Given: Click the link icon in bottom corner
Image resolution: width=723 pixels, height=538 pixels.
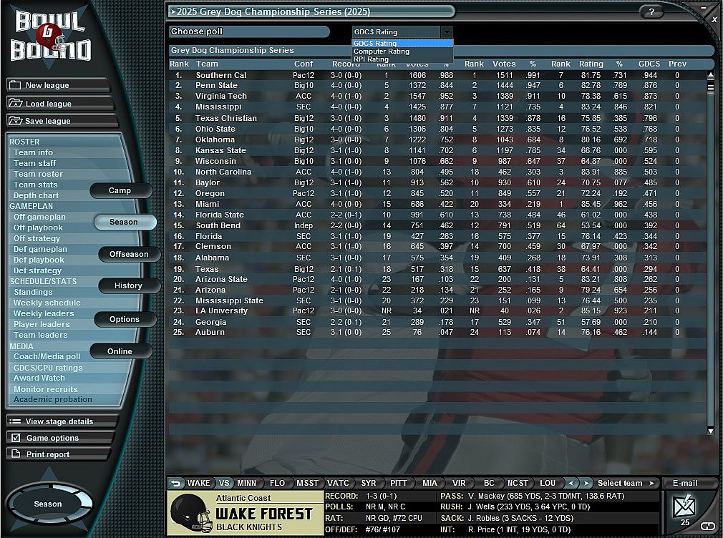Looking at the screenshot, I should point(707,526).
